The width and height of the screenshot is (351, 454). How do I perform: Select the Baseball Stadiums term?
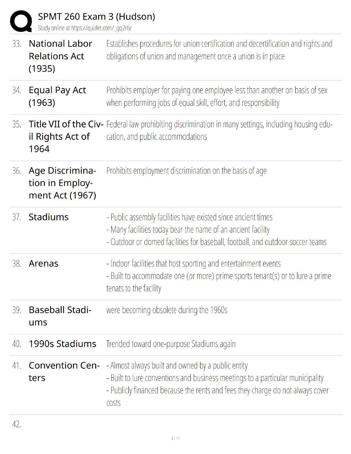point(60,316)
